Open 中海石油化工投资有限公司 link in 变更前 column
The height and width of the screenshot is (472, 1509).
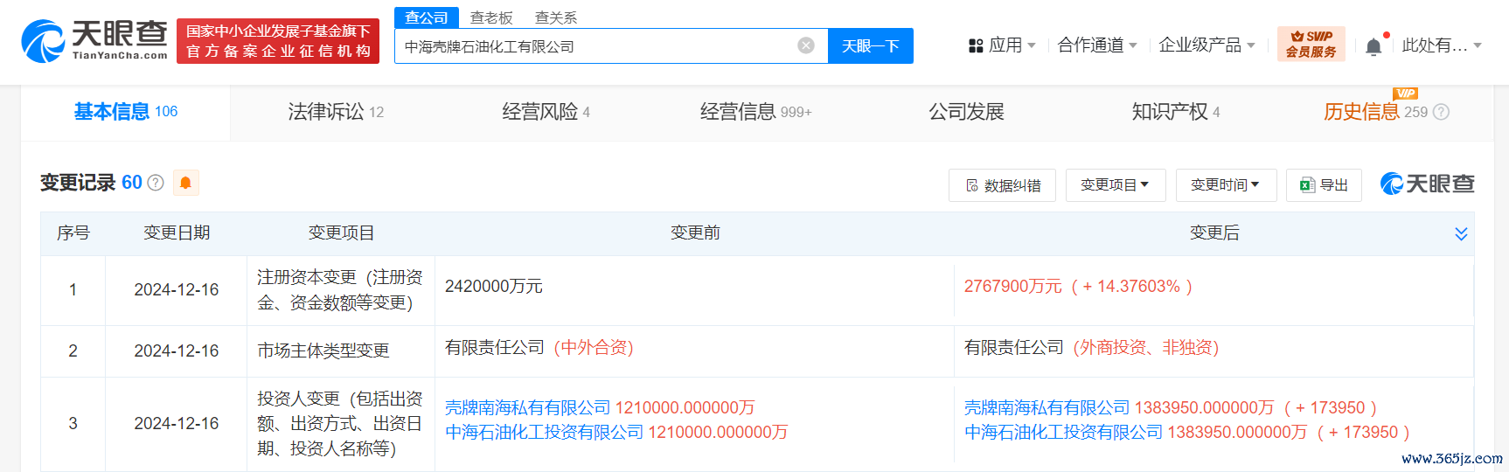click(544, 432)
